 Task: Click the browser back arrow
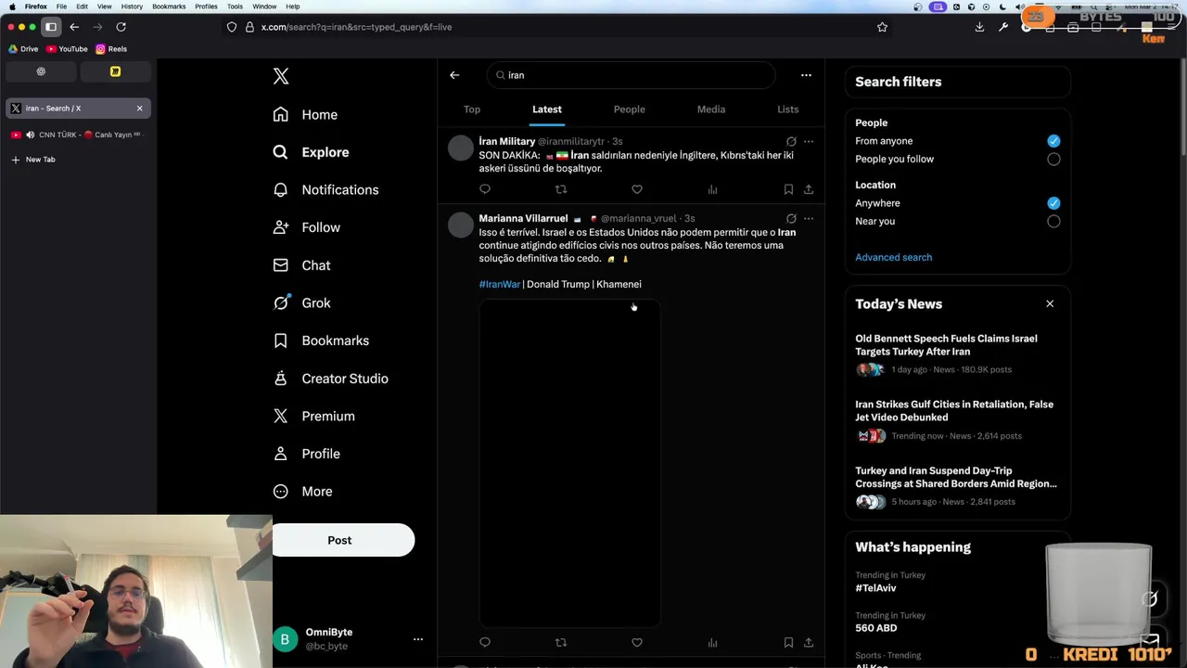74,27
